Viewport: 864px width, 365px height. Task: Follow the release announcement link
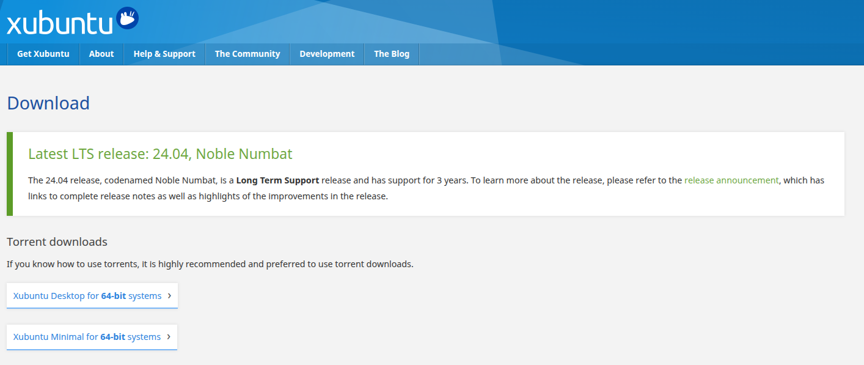click(x=731, y=180)
